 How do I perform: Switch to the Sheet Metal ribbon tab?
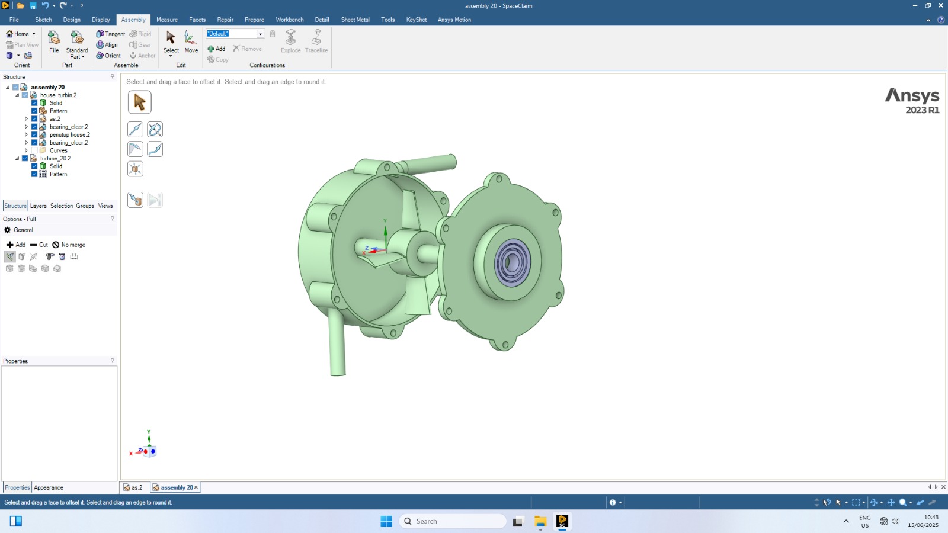tap(355, 20)
